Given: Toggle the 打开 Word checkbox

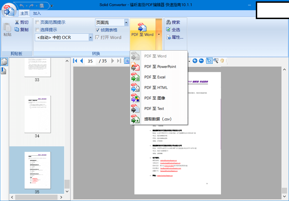Looking at the screenshot, I should pos(98,37).
